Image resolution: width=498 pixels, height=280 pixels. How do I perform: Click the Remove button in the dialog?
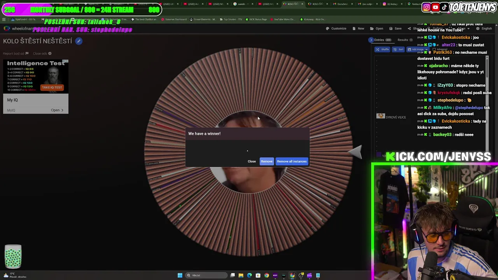click(x=267, y=161)
